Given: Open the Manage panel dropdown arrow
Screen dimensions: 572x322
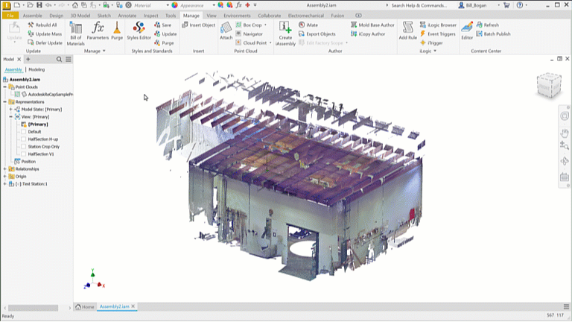Looking at the screenshot, I should click(104, 51).
